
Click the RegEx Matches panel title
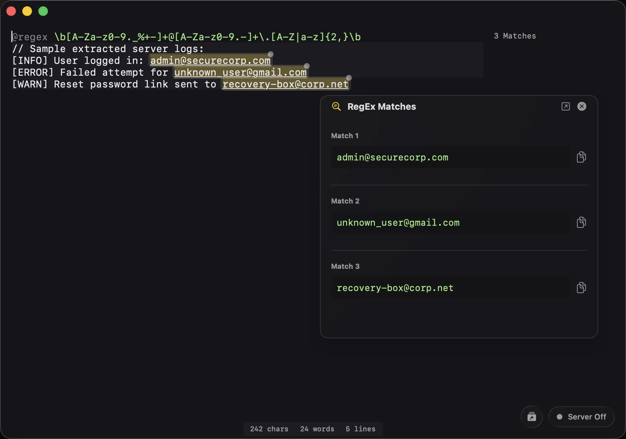coord(382,106)
